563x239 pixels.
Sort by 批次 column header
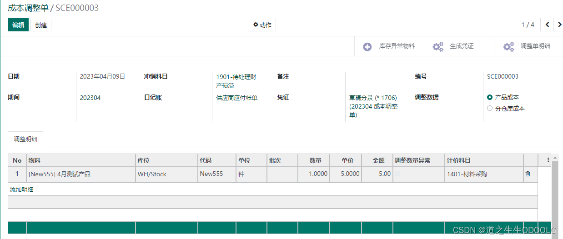(x=282, y=160)
